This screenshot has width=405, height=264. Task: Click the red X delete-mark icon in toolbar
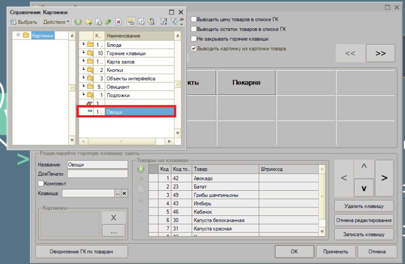(x=118, y=22)
